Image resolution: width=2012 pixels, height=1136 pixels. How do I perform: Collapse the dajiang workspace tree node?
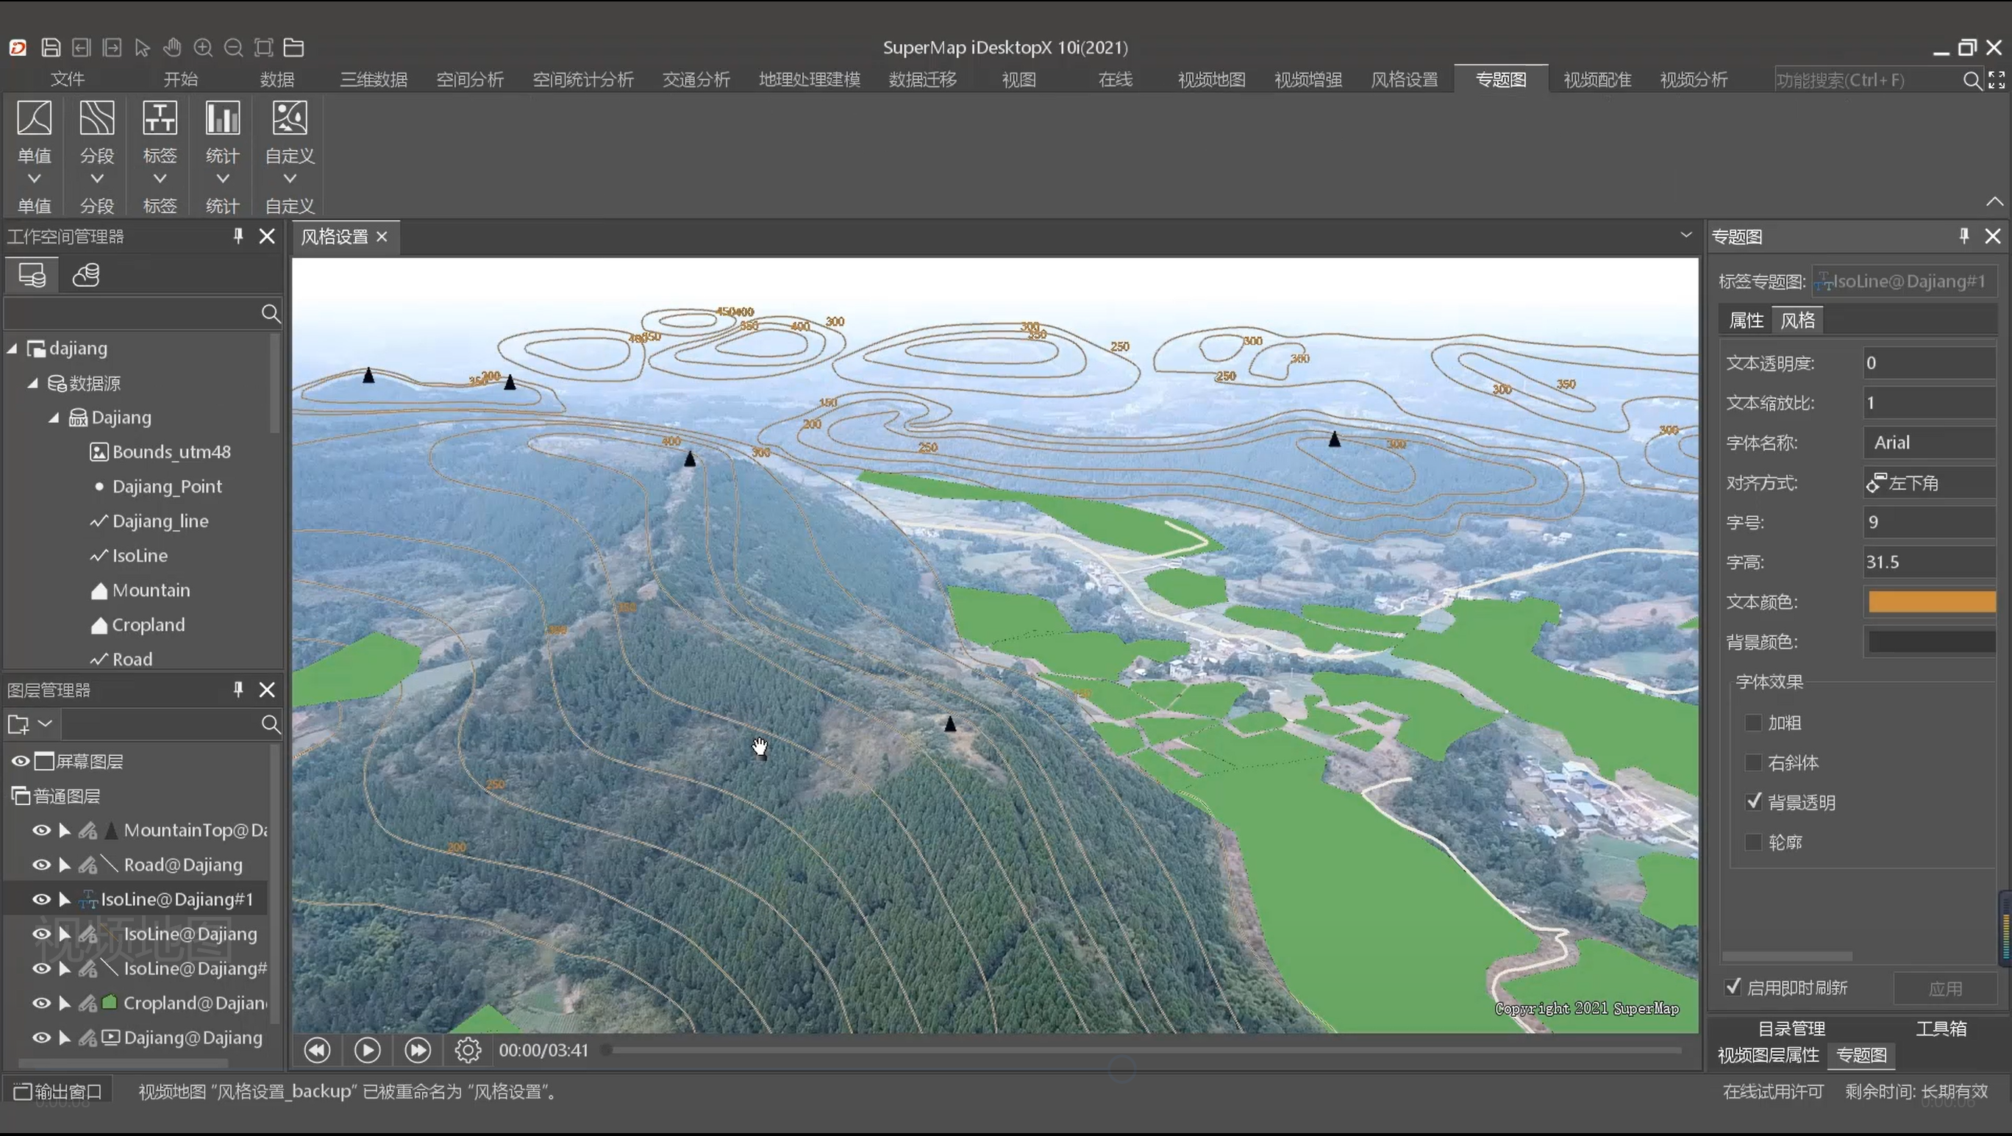point(13,349)
